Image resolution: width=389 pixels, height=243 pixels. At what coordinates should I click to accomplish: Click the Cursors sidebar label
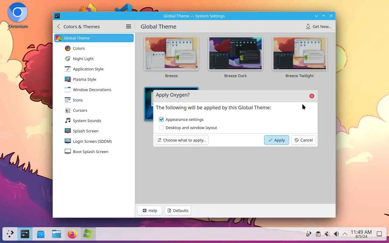click(80, 110)
